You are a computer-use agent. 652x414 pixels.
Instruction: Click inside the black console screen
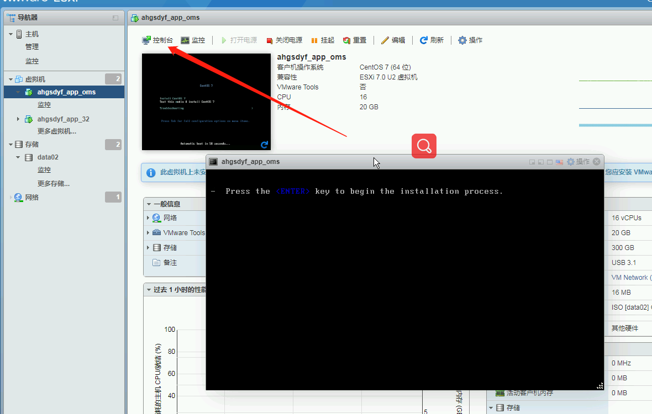(404, 279)
